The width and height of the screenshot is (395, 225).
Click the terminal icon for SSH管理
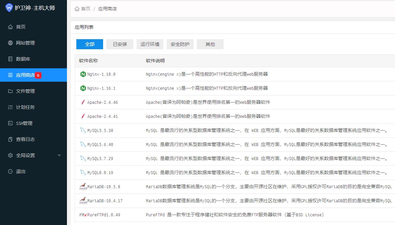coord(10,123)
